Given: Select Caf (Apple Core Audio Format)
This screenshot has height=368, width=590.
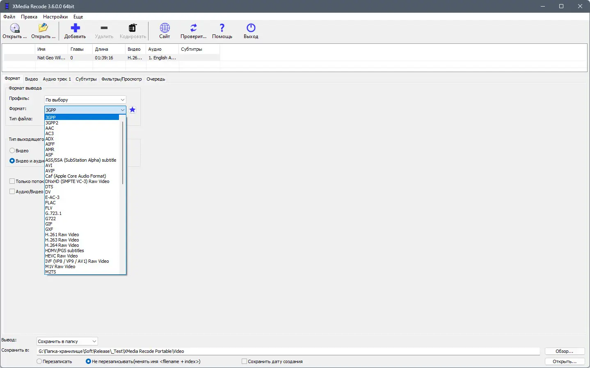Looking at the screenshot, I should coord(82,176).
